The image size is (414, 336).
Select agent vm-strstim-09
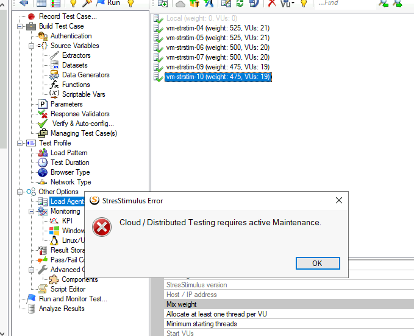[218, 67]
